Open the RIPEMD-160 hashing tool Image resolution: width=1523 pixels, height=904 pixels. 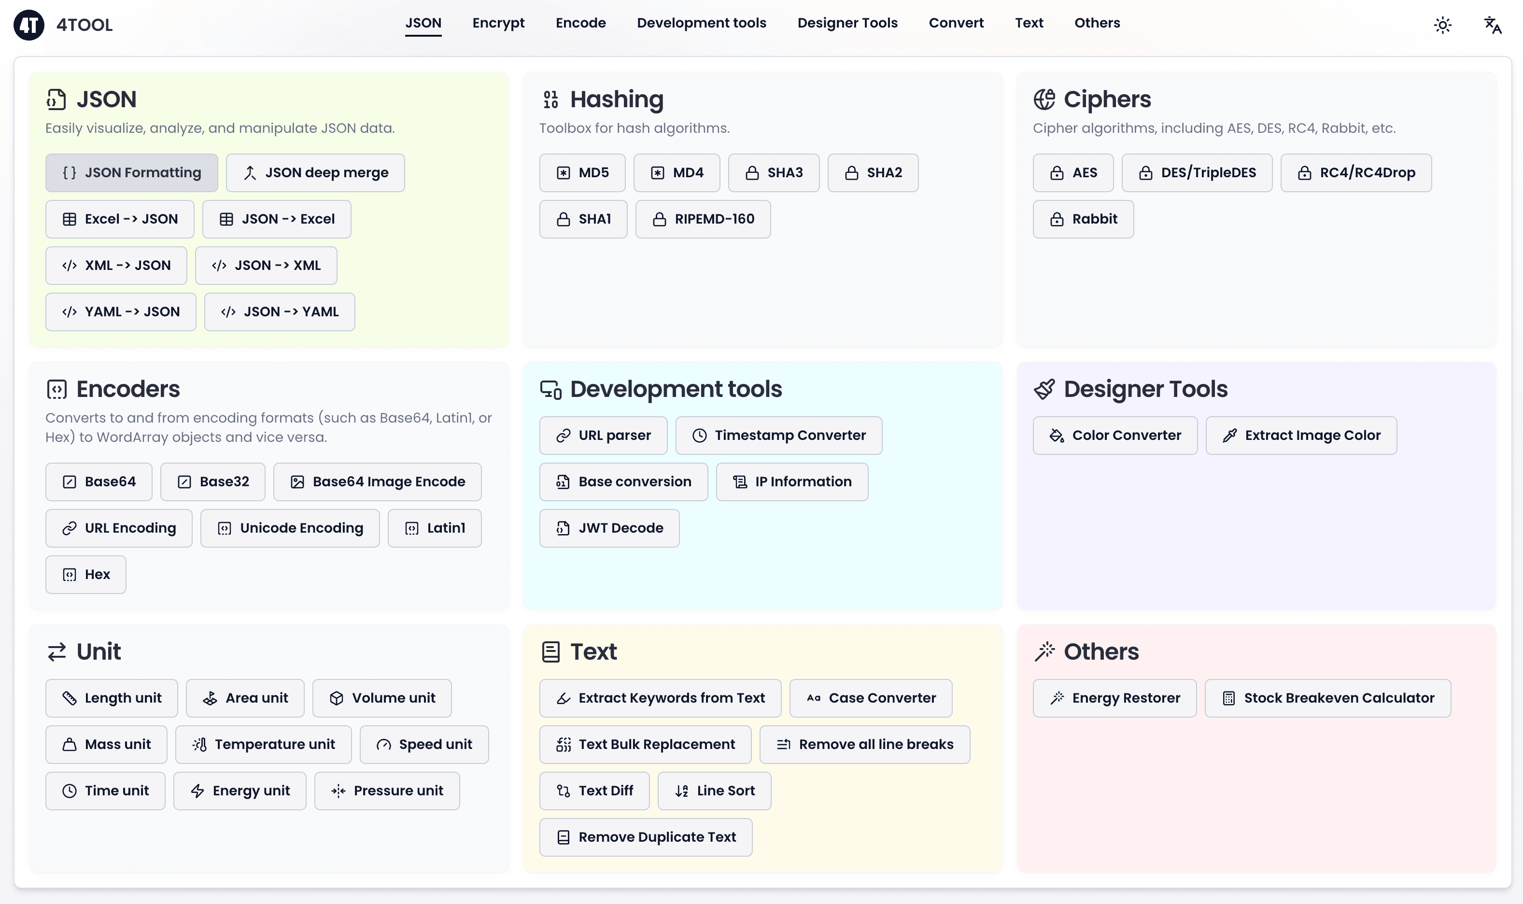703,219
